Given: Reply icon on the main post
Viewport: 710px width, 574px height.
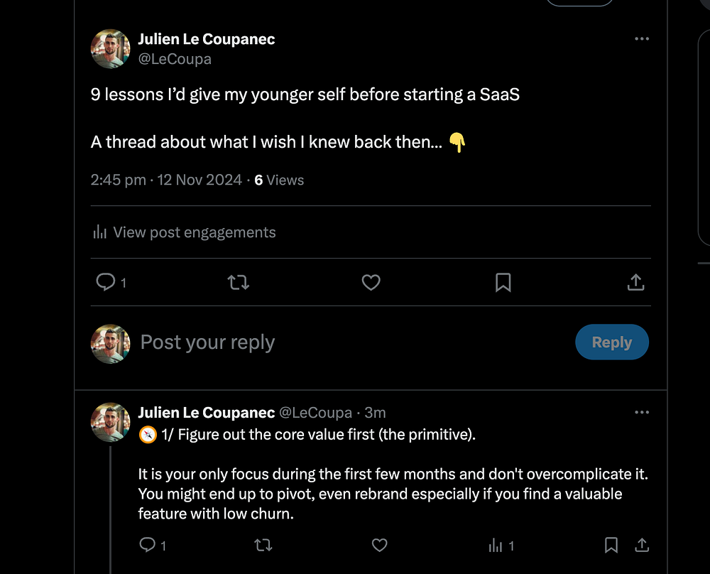Looking at the screenshot, I should pyautogui.click(x=105, y=282).
